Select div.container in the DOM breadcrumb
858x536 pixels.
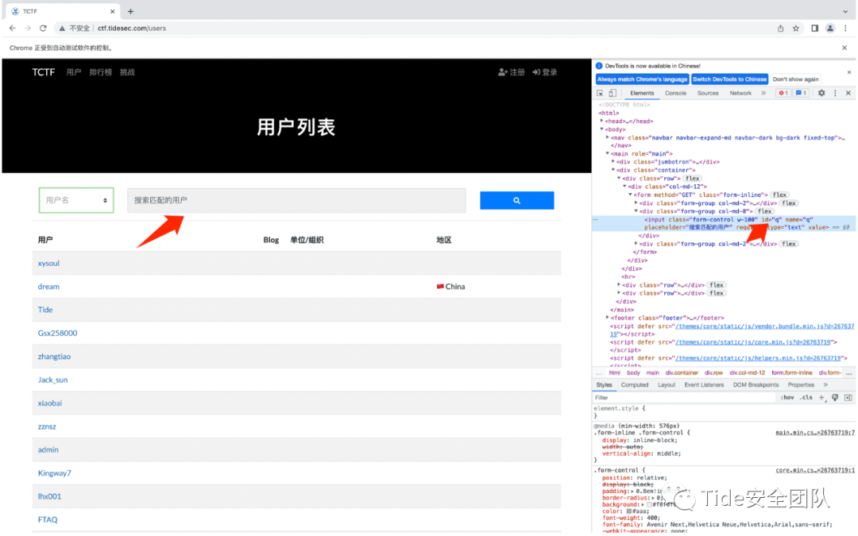[x=682, y=372]
